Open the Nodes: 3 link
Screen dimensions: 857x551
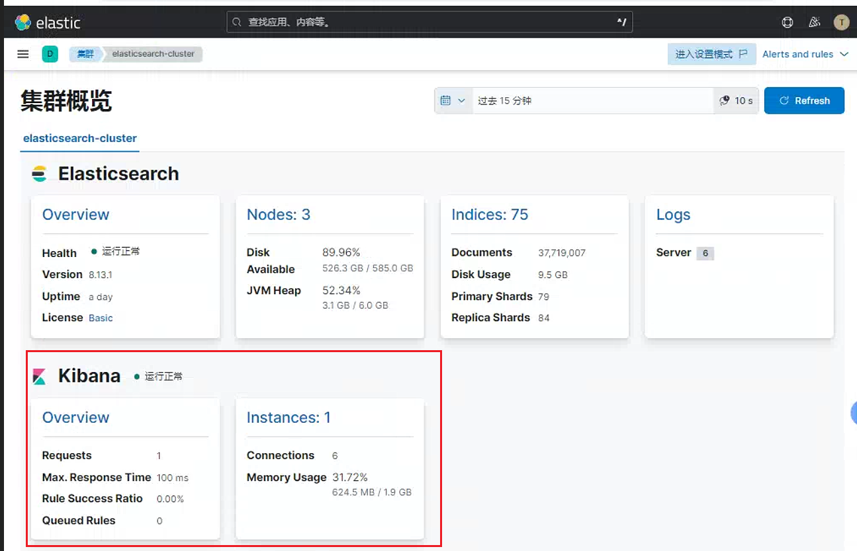click(279, 215)
